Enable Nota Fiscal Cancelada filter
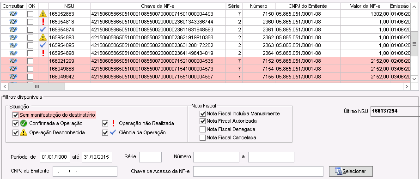This screenshot has height=179, width=420. [202, 137]
